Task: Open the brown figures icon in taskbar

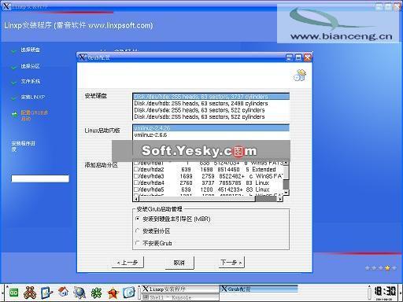Action: click(30, 293)
